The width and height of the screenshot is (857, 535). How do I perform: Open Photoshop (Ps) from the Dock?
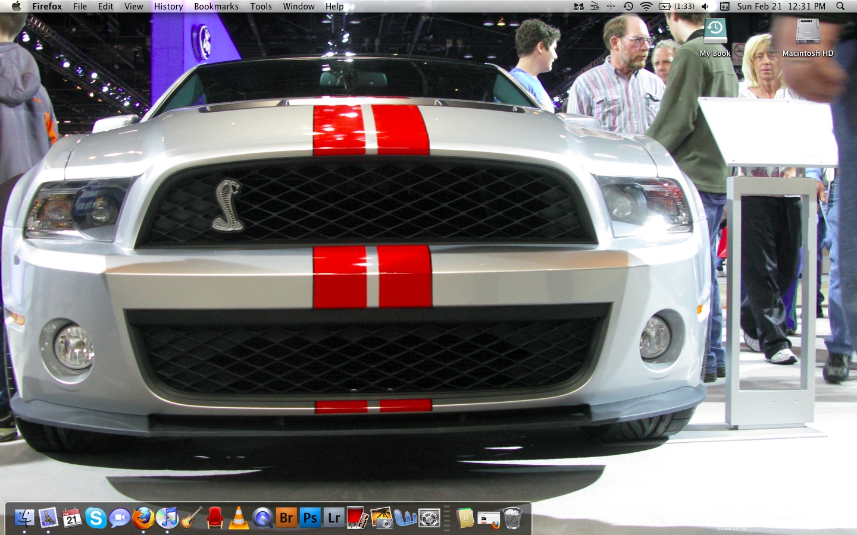point(310,518)
